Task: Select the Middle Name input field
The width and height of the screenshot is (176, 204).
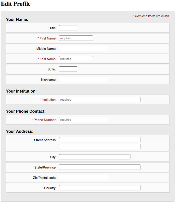Action: point(84,49)
